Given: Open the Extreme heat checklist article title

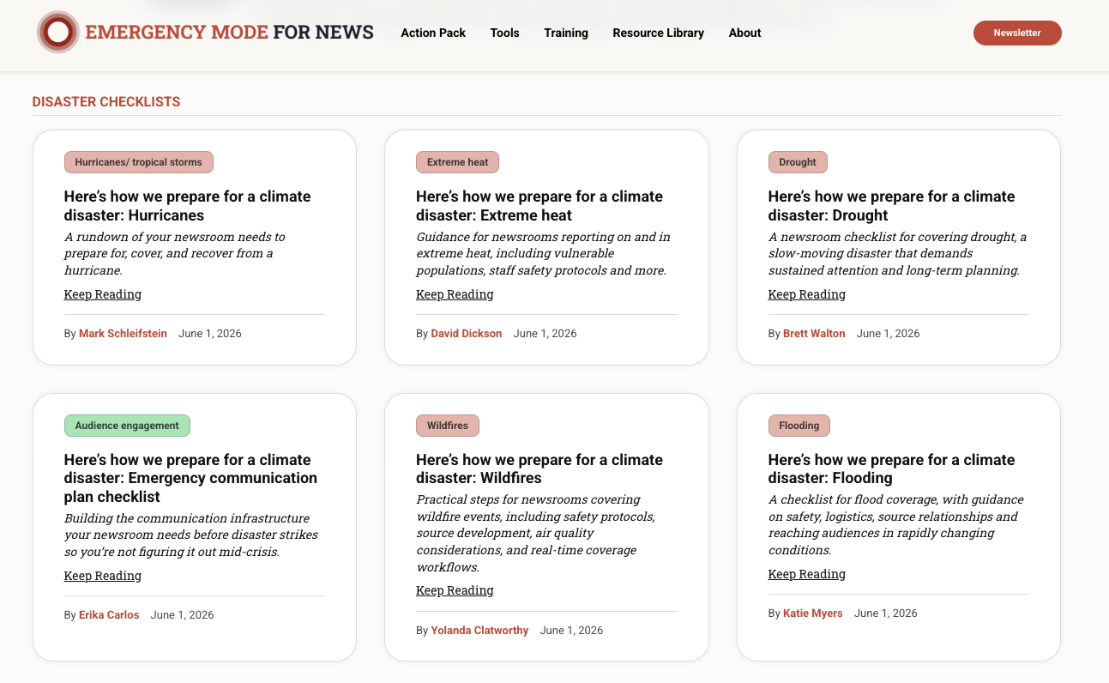Looking at the screenshot, I should (x=539, y=206).
